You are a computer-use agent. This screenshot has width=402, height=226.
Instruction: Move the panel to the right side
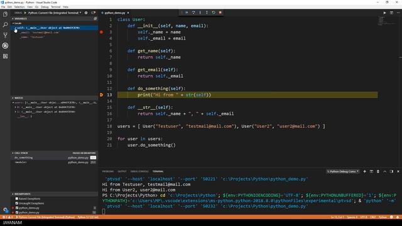[391, 171]
